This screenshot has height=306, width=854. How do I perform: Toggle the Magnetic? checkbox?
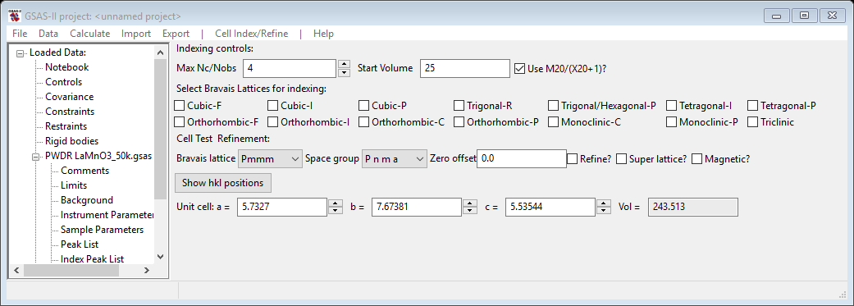pyautogui.click(x=697, y=159)
